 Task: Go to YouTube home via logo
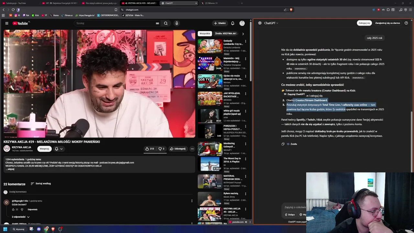point(20,23)
